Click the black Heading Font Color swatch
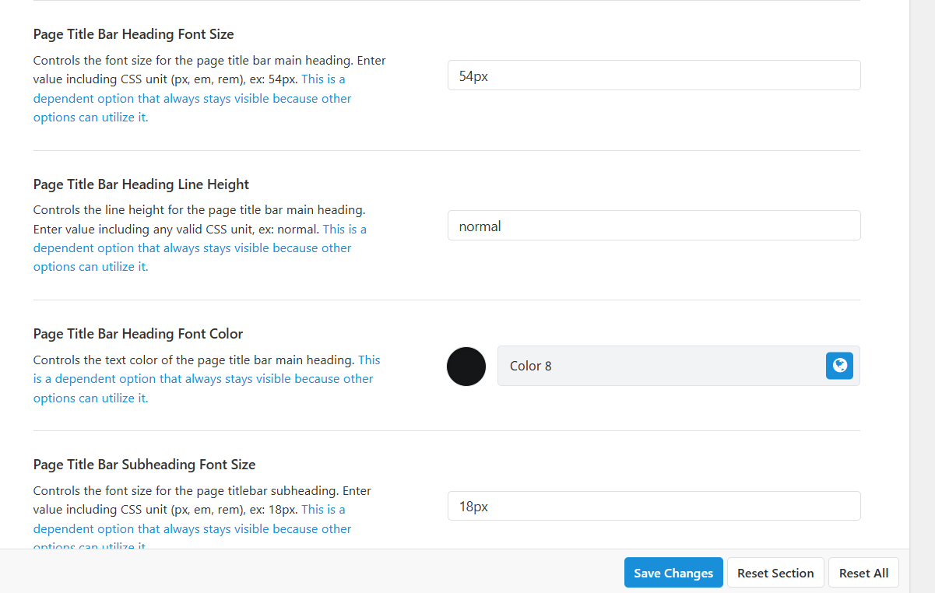The image size is (935, 593). (x=466, y=367)
